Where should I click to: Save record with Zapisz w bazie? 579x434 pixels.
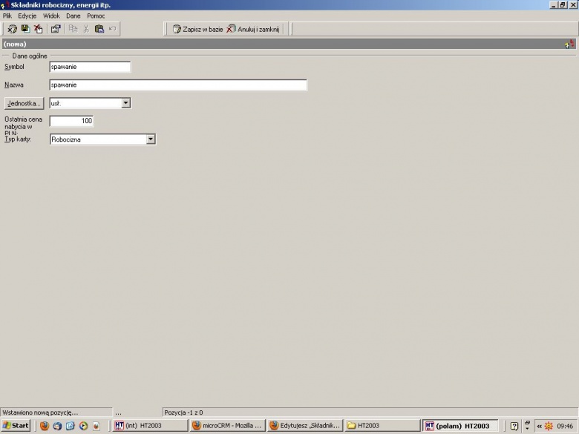[x=198, y=29]
